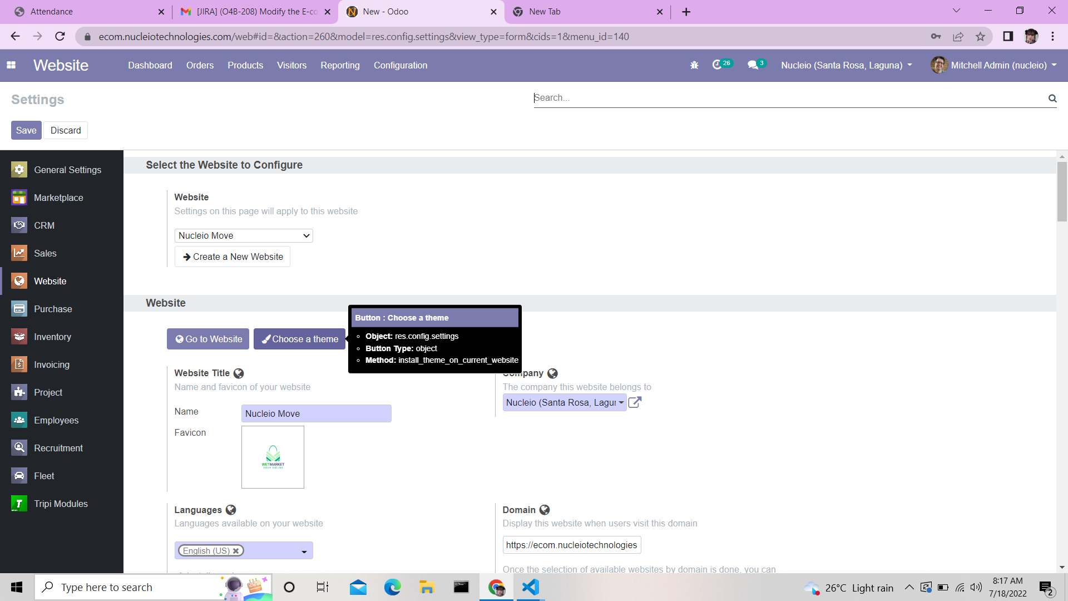Open Mail app from taskbar

[x=358, y=587]
